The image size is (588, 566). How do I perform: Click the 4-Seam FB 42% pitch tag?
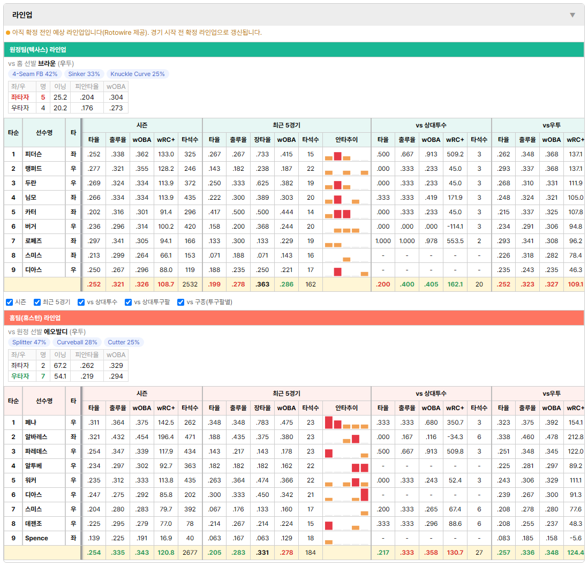pyautogui.click(x=35, y=74)
